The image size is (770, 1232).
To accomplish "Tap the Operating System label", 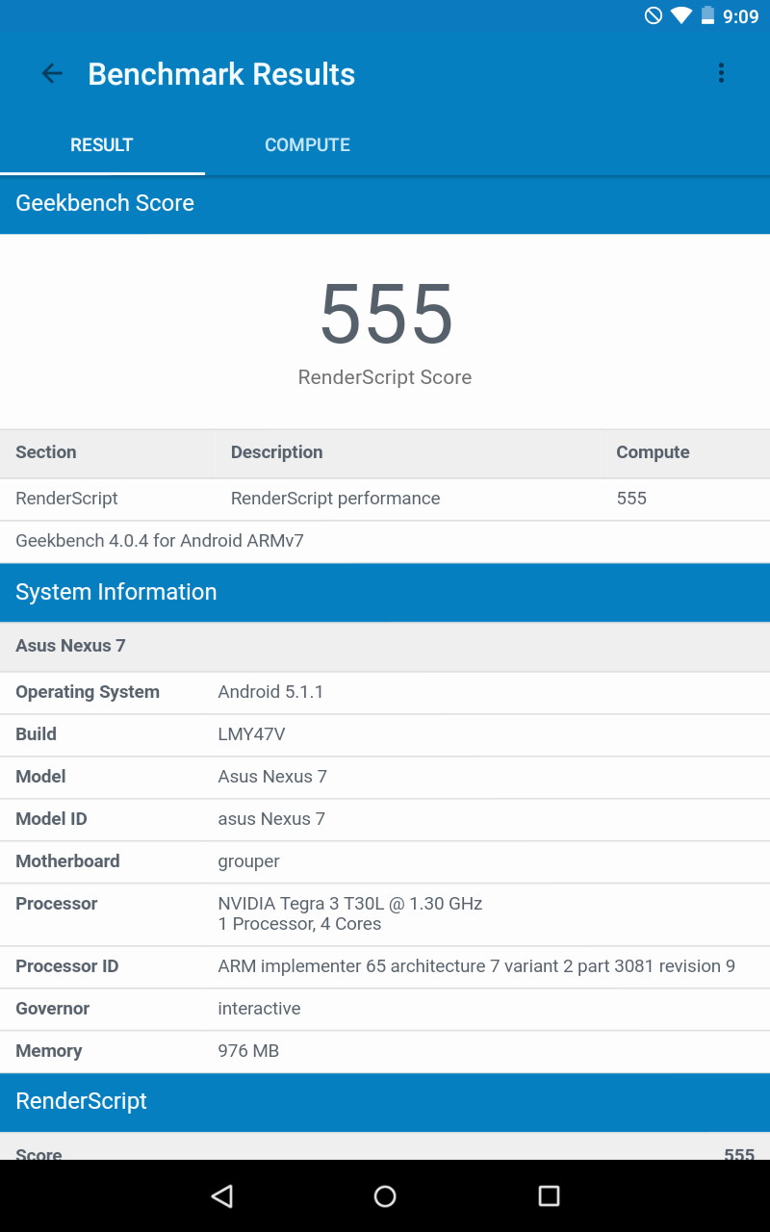I will pyautogui.click(x=88, y=692).
